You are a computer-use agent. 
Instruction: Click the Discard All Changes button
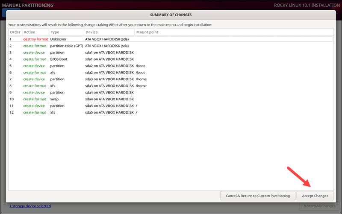pyautogui.click(x=316, y=206)
